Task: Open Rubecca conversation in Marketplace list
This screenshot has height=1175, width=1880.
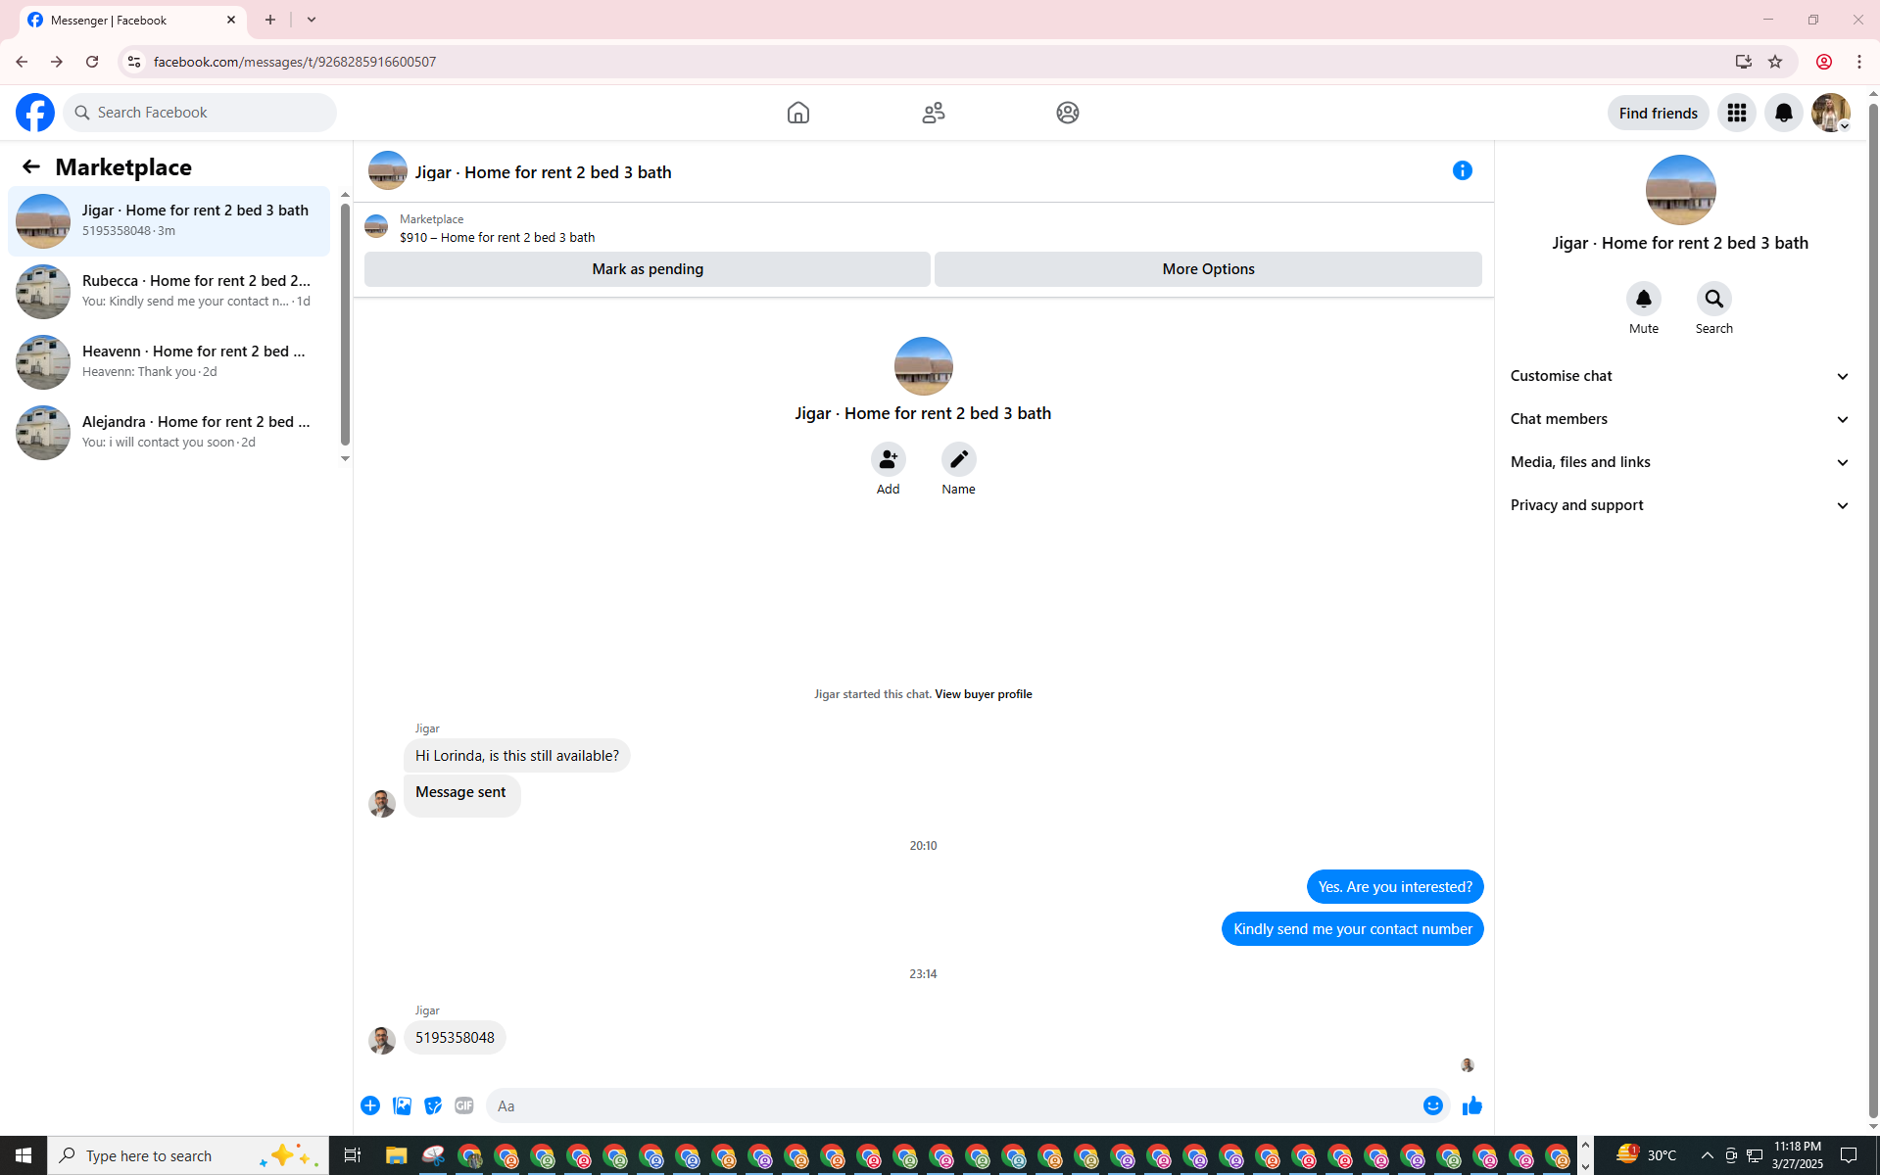Action: click(x=169, y=292)
